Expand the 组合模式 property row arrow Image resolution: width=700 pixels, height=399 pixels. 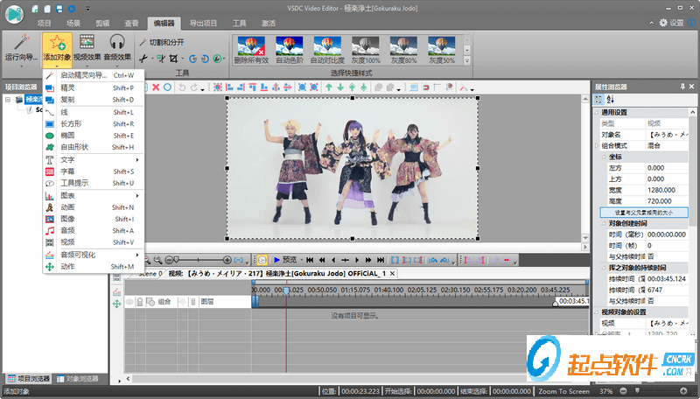click(x=596, y=145)
